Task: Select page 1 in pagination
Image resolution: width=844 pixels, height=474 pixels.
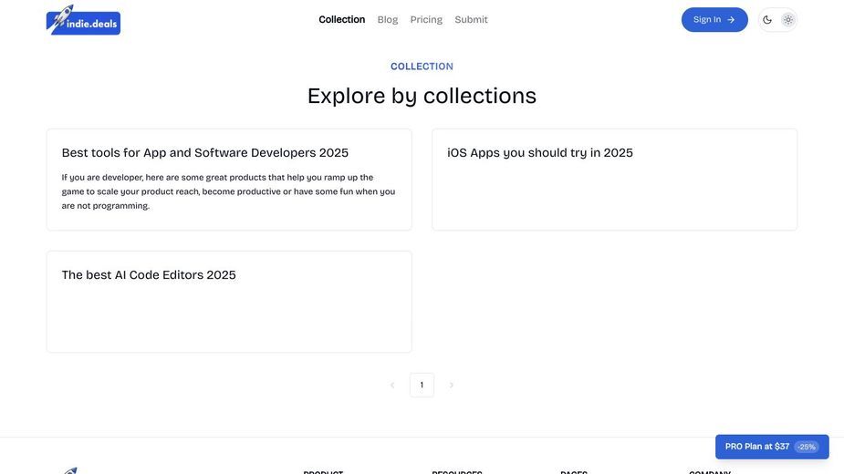Action: tap(422, 386)
